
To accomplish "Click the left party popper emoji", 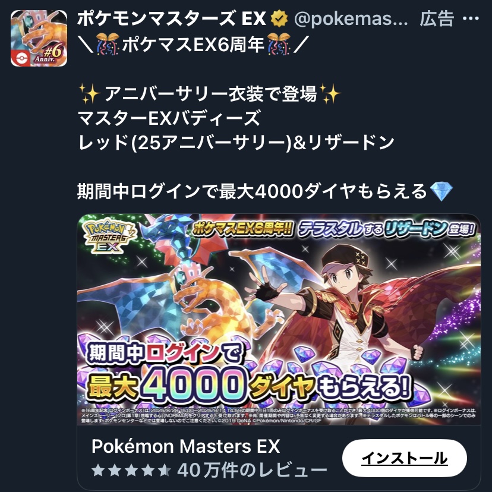I will tap(108, 44).
